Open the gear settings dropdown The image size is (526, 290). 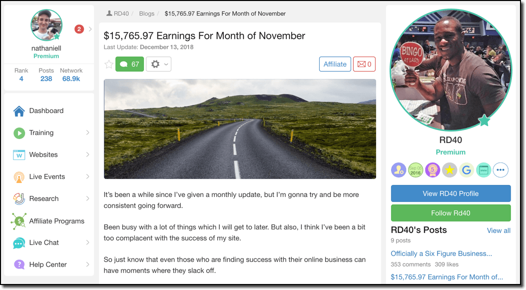point(159,64)
